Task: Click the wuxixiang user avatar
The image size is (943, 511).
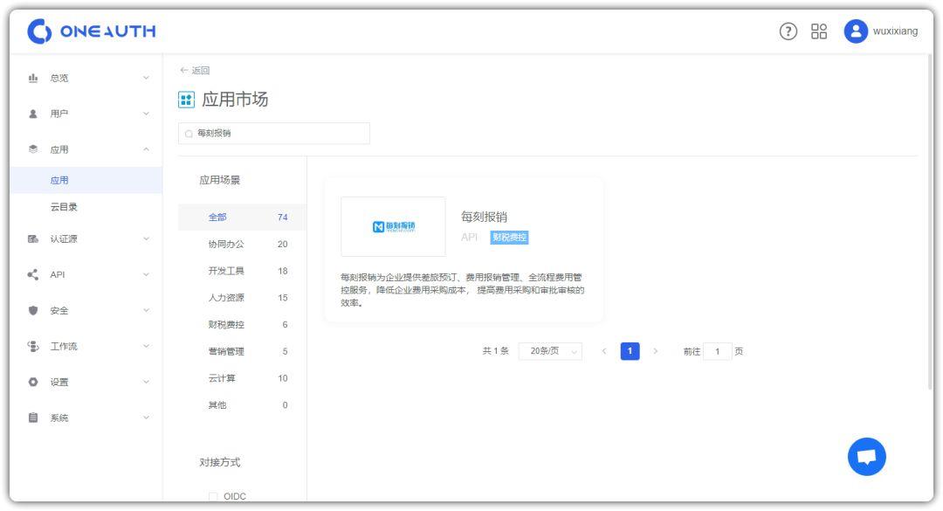Action: (853, 31)
